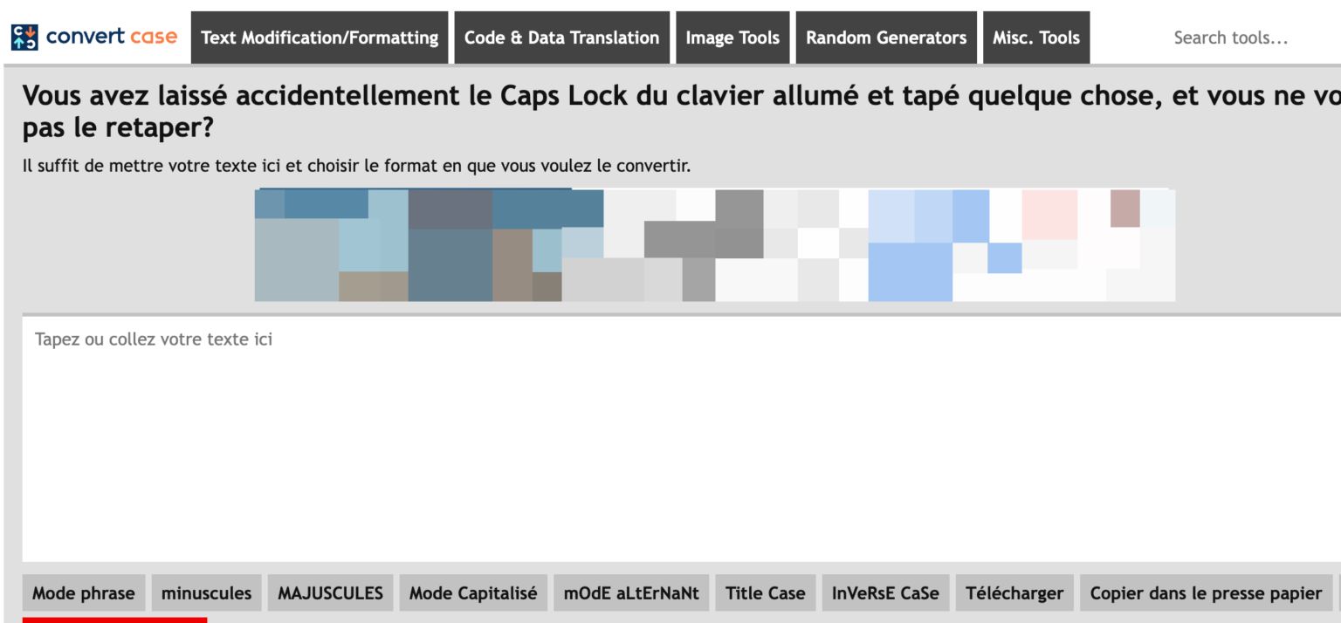Image resolution: width=1341 pixels, height=623 pixels.
Task: Open the Image Tools menu
Action: coord(732,38)
